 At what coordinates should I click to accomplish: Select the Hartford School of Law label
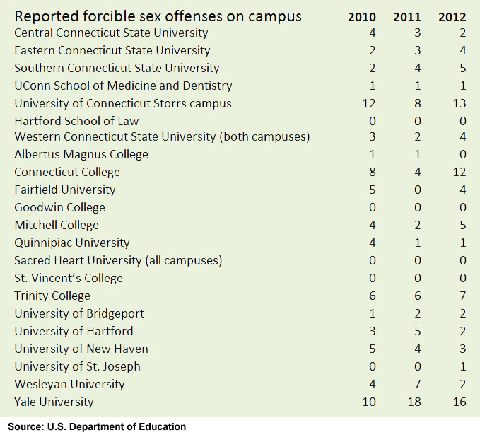click(76, 121)
